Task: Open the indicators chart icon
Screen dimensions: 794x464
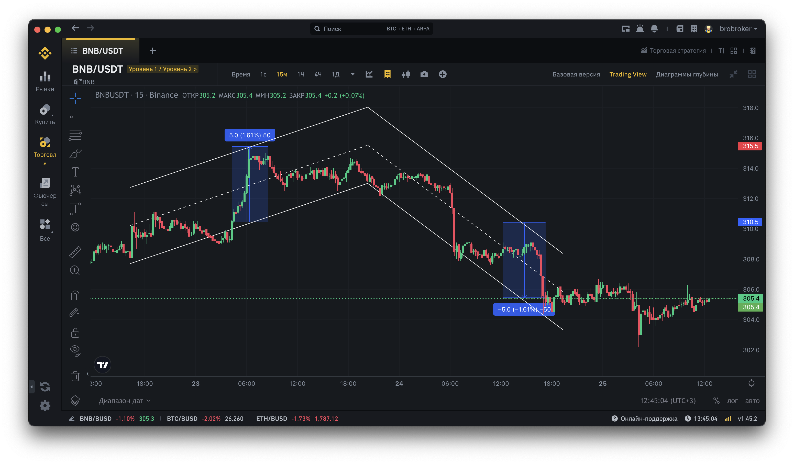Action: pyautogui.click(x=369, y=74)
